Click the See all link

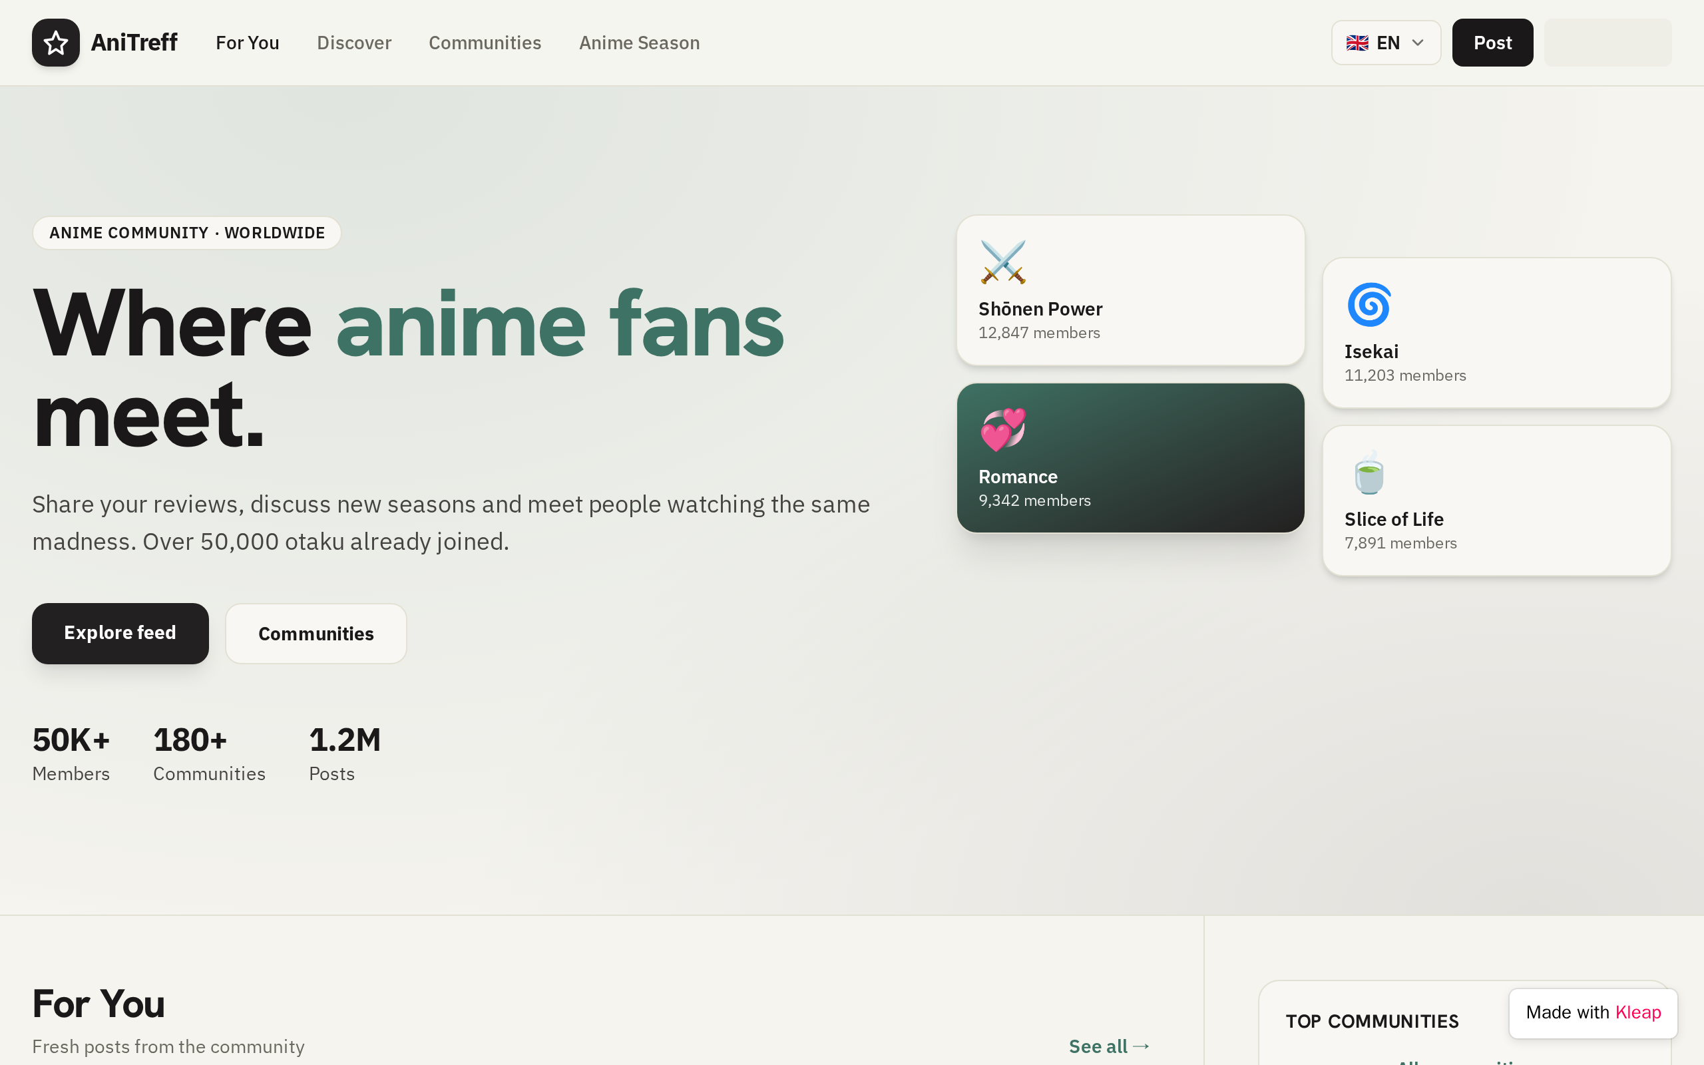[1109, 1046]
